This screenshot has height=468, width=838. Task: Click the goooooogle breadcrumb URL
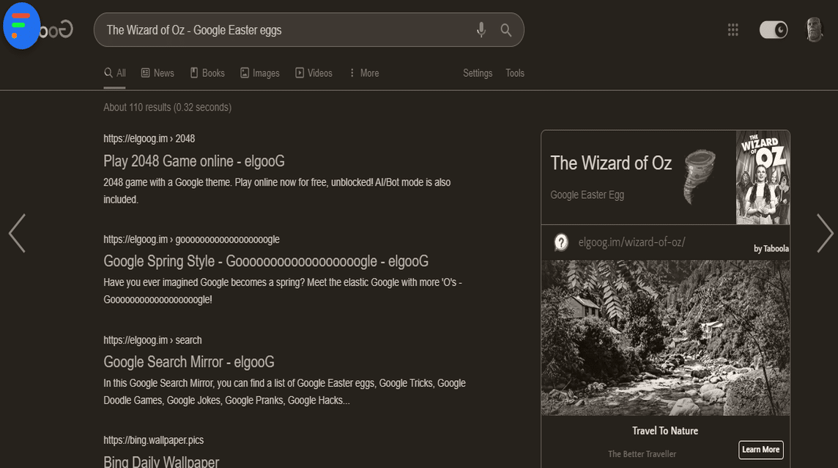coord(191,240)
